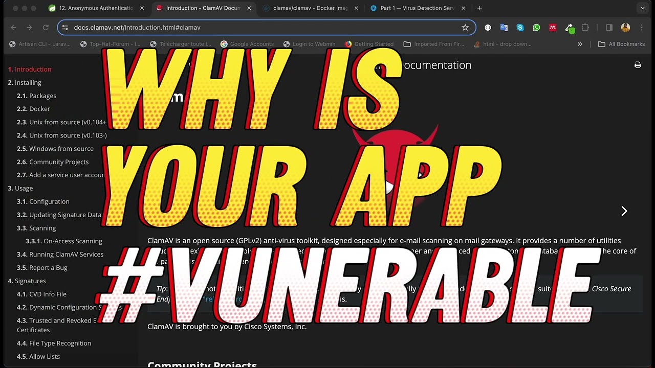This screenshot has height=368, width=655.
Task: Show hidden bookmarks overflow chevron
Action: pyautogui.click(x=580, y=44)
